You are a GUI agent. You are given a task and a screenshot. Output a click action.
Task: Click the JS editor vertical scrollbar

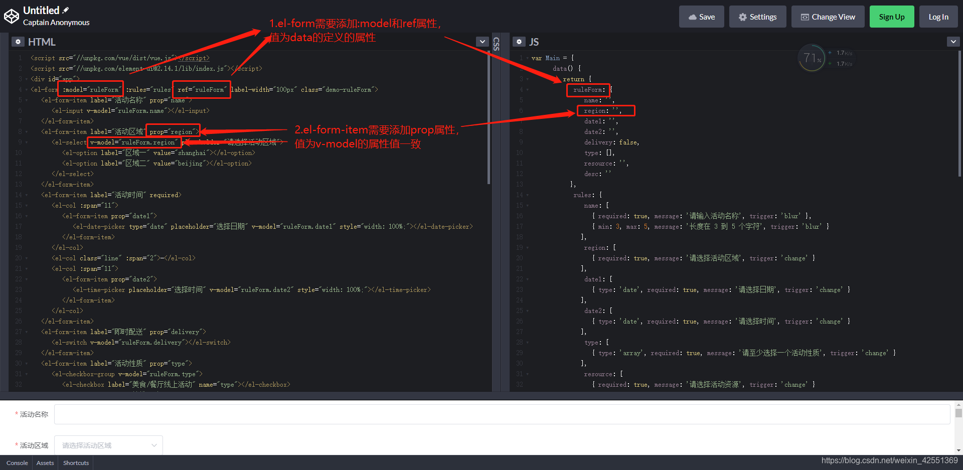959,113
